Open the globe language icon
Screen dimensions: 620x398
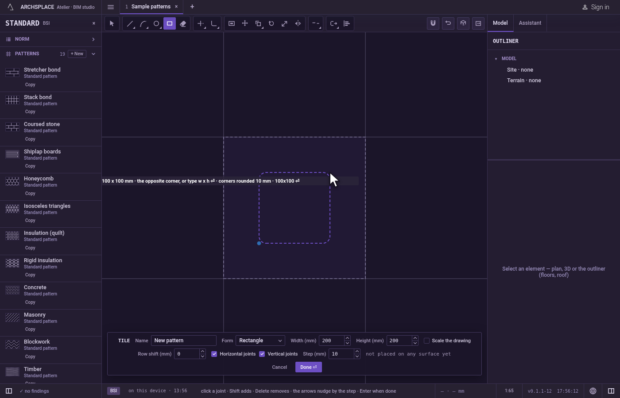point(593,391)
